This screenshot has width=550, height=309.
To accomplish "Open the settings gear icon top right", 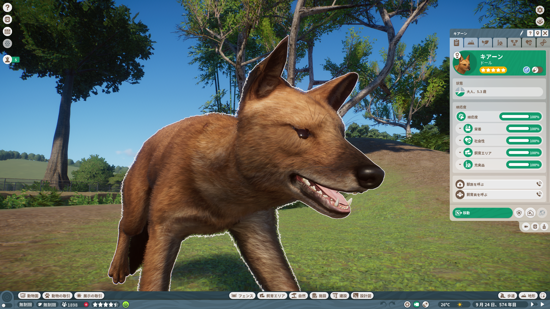I will pyautogui.click(x=540, y=10).
